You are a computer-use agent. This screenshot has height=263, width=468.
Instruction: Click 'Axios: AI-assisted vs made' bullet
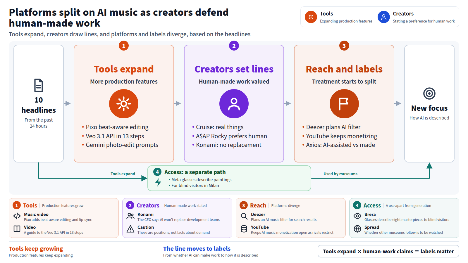click(x=340, y=145)
